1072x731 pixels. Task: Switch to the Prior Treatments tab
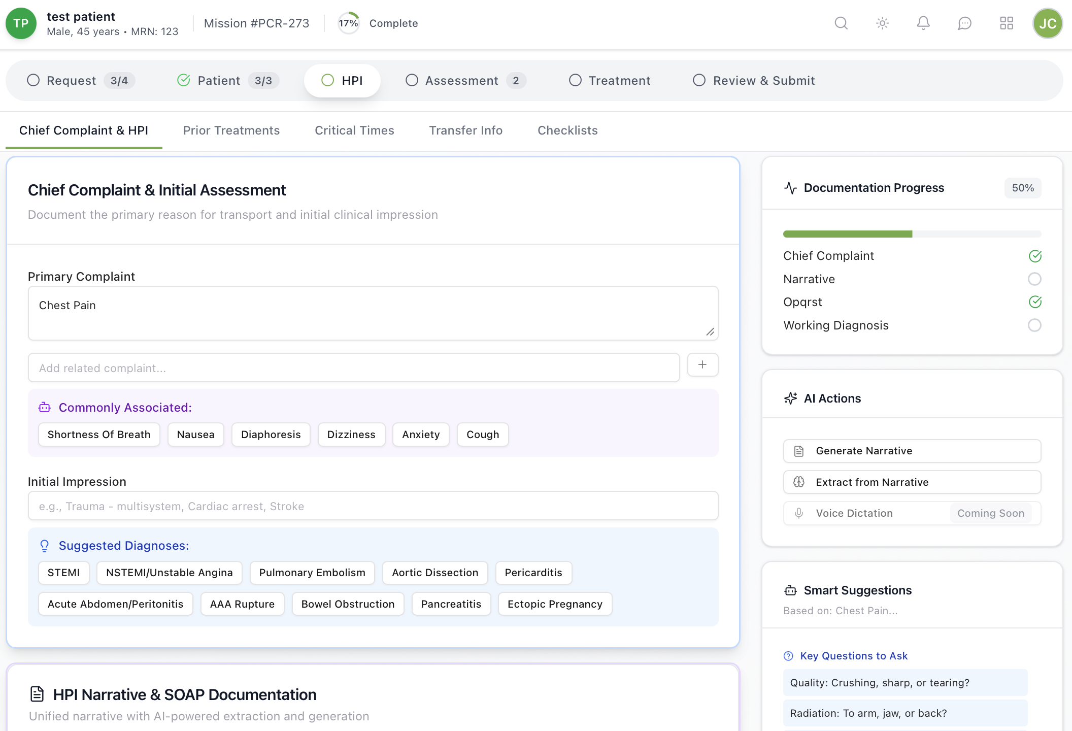point(231,130)
